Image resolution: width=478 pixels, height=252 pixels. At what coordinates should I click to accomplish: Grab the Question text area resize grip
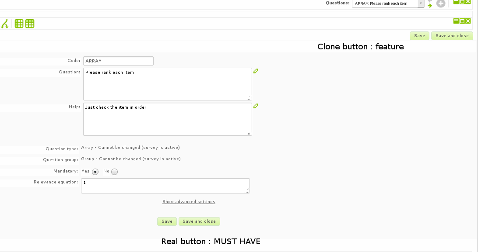tap(249, 97)
